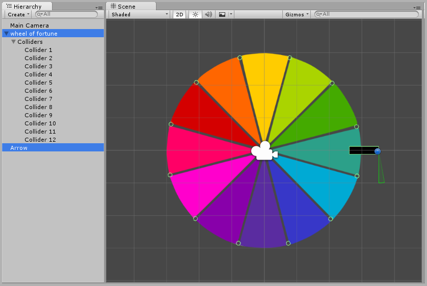The height and width of the screenshot is (286, 427).
Task: Select Collider 7 in the hierarchy
Action: click(x=38, y=99)
